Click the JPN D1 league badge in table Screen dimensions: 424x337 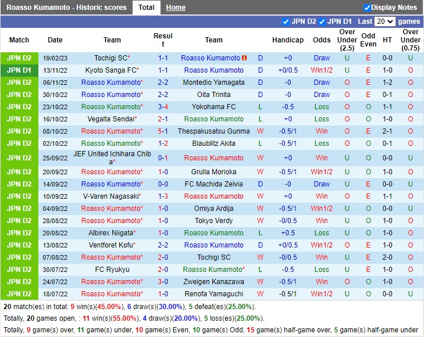[x=19, y=70]
